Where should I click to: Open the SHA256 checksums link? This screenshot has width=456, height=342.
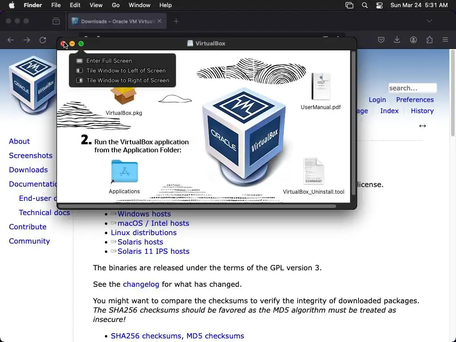tap(146, 336)
